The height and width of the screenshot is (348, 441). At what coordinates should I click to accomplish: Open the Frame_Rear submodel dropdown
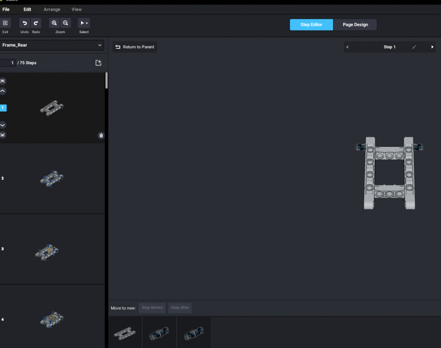(52, 45)
